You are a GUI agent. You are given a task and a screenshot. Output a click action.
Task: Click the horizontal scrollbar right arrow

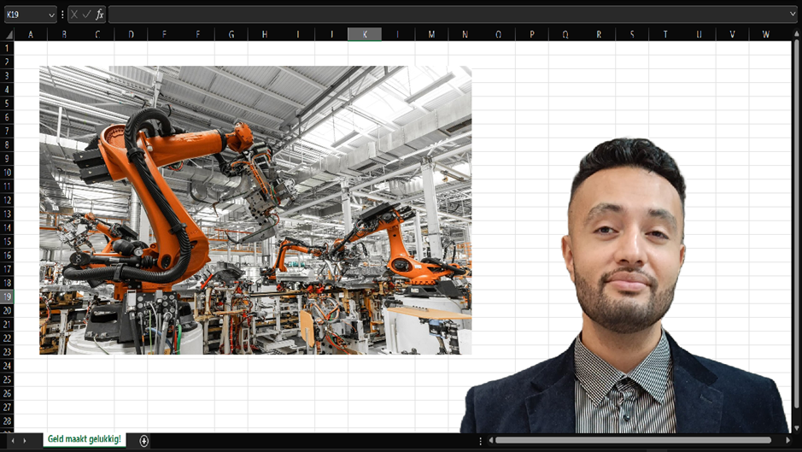point(787,440)
